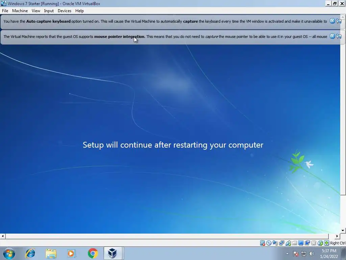Click the optical disc status icon
Screen dimensions: 346x260
(x=269, y=243)
